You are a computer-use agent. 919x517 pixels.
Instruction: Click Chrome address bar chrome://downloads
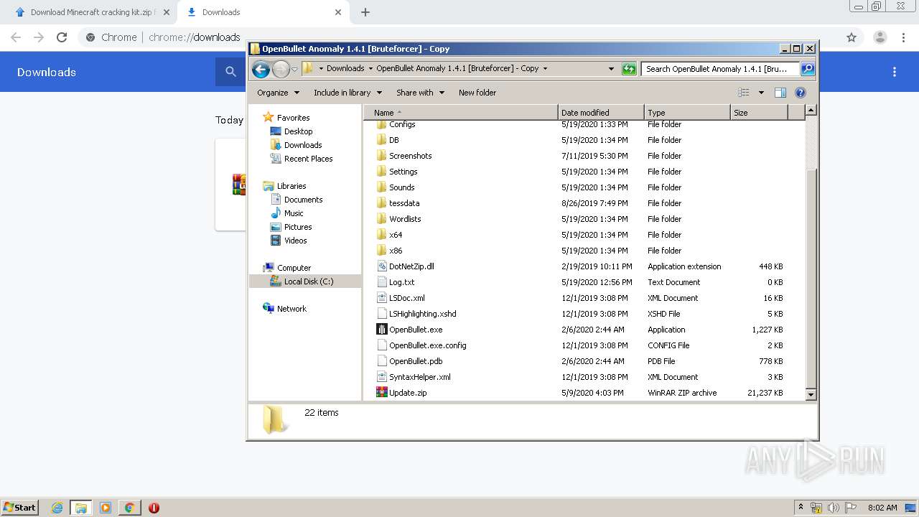[x=194, y=37]
